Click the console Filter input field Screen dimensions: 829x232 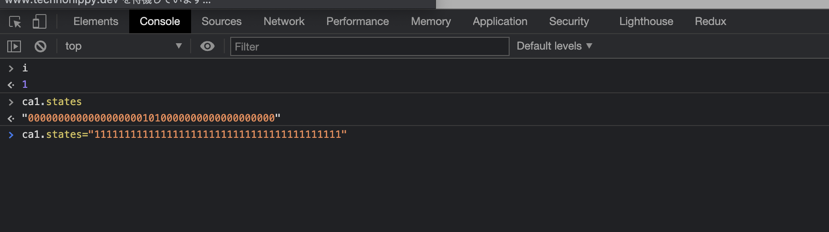point(369,46)
